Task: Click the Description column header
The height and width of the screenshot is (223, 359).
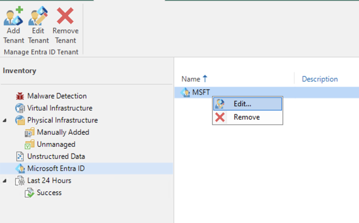Action: [x=320, y=79]
